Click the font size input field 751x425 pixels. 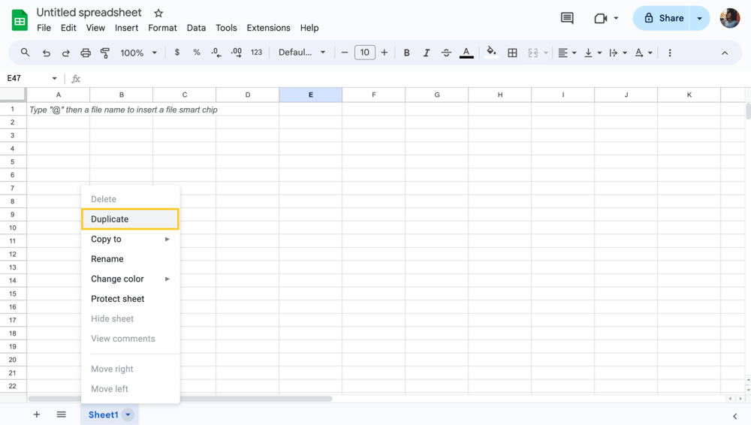(364, 53)
